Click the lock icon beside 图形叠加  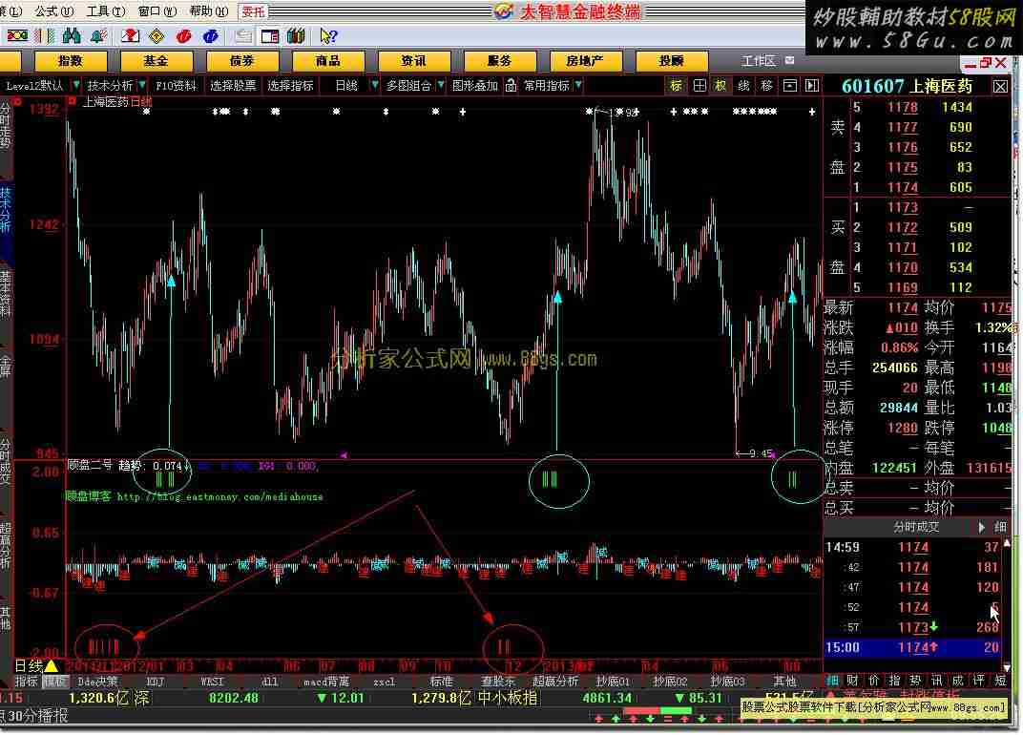[511, 86]
